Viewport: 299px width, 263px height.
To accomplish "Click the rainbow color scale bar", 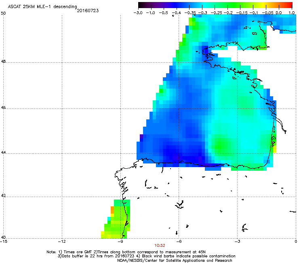I will (x=215, y=5).
